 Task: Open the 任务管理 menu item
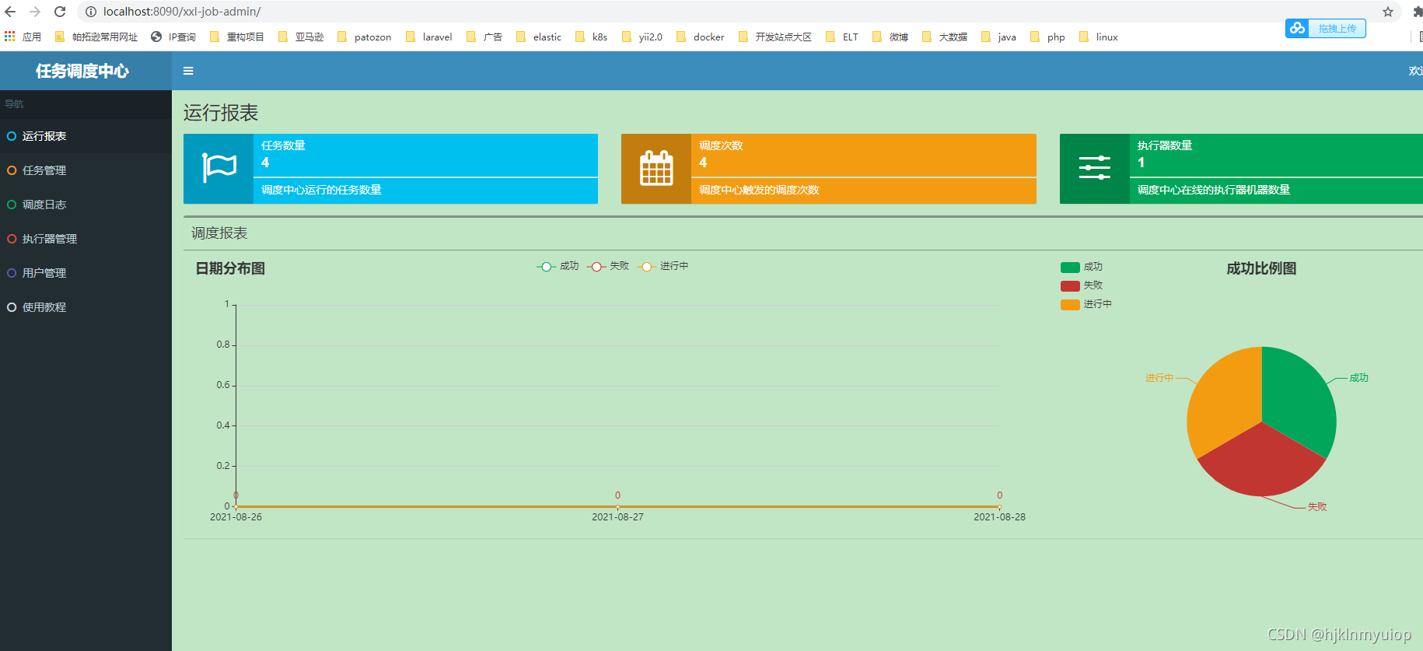(86, 170)
